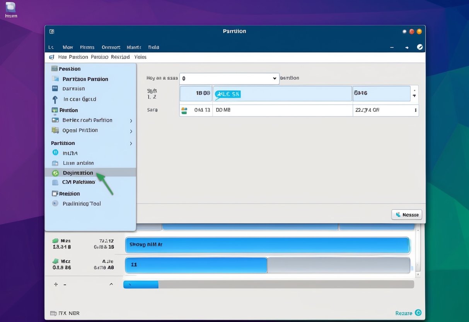
Task: Open the partition number dropdown showing 0
Action: coord(229,78)
